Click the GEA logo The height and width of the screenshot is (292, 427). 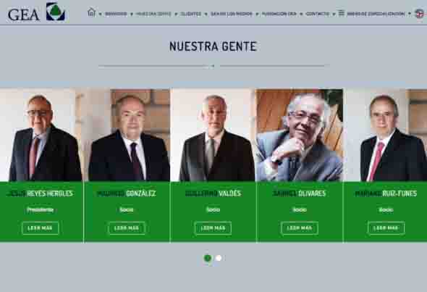click(x=36, y=12)
